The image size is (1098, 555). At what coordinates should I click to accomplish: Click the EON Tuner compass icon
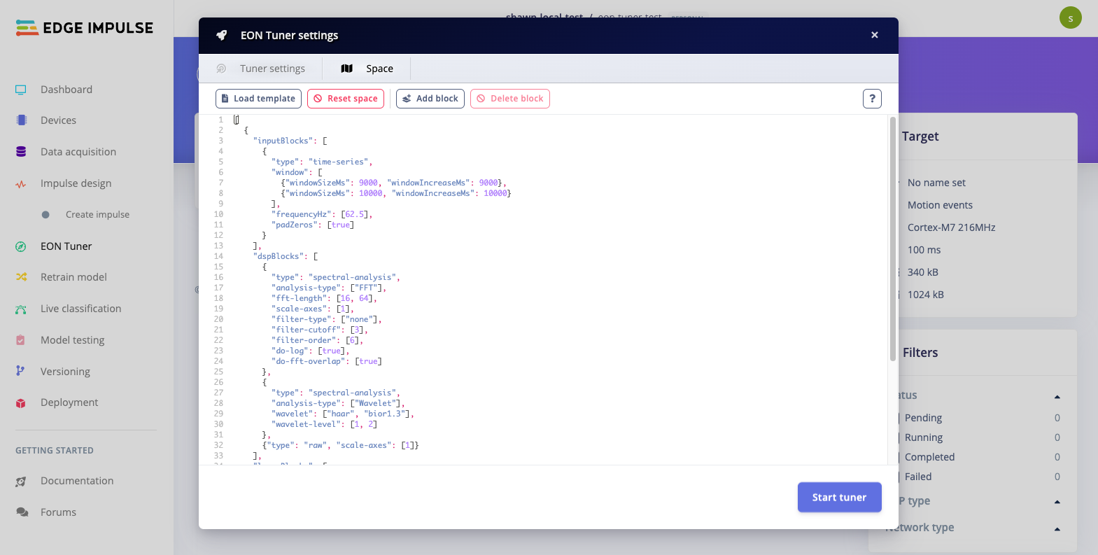21,246
